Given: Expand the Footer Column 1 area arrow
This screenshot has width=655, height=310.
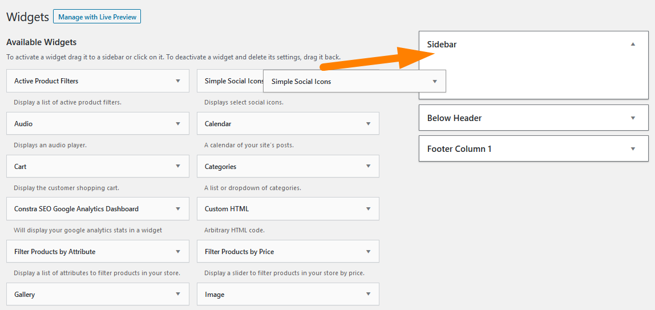Looking at the screenshot, I should 633,149.
